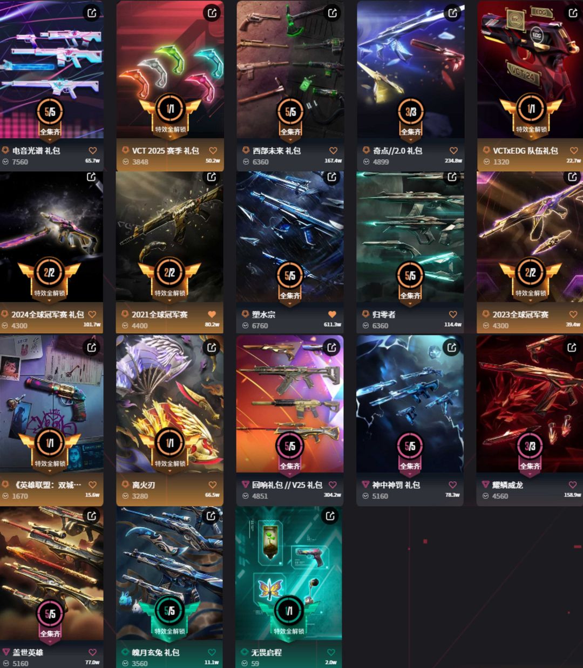
Task: Unfavorite the 塑水宗 bundle heart
Action: 332,314
